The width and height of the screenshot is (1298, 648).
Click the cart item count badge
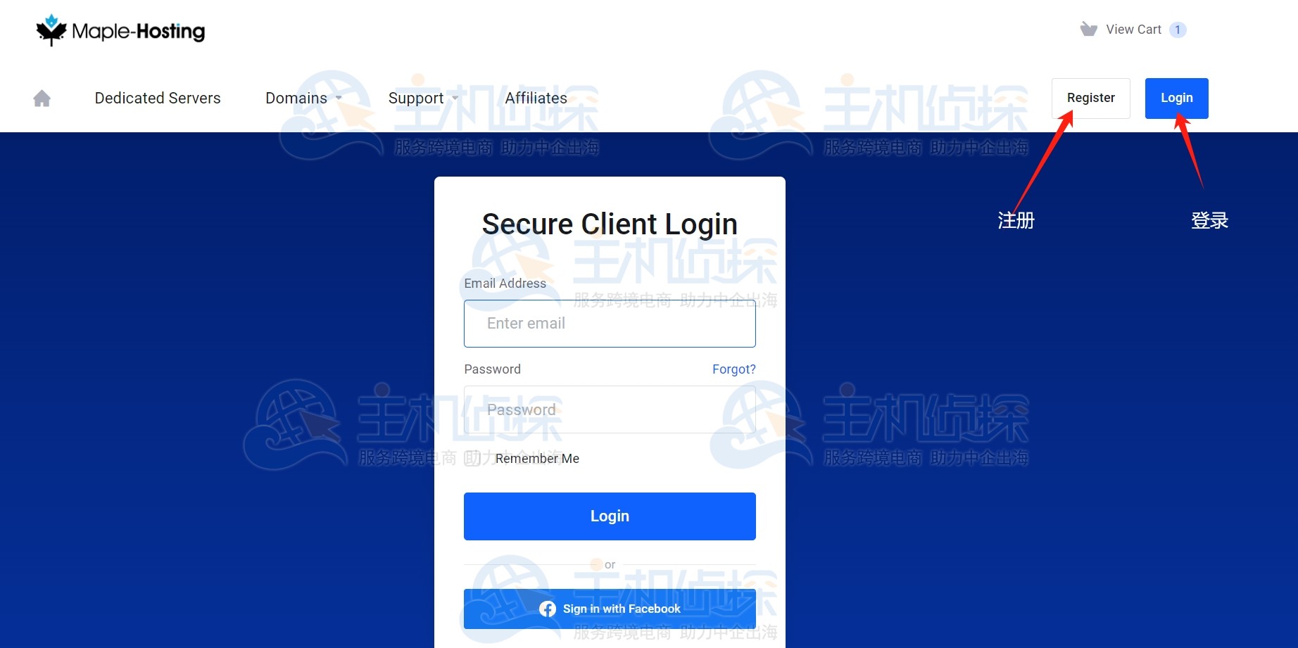[x=1178, y=30]
